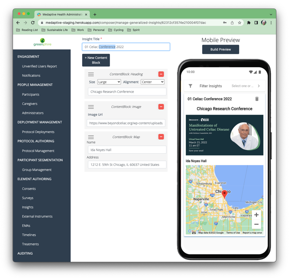
Task: Add a New Content Block
Action: tap(96, 60)
